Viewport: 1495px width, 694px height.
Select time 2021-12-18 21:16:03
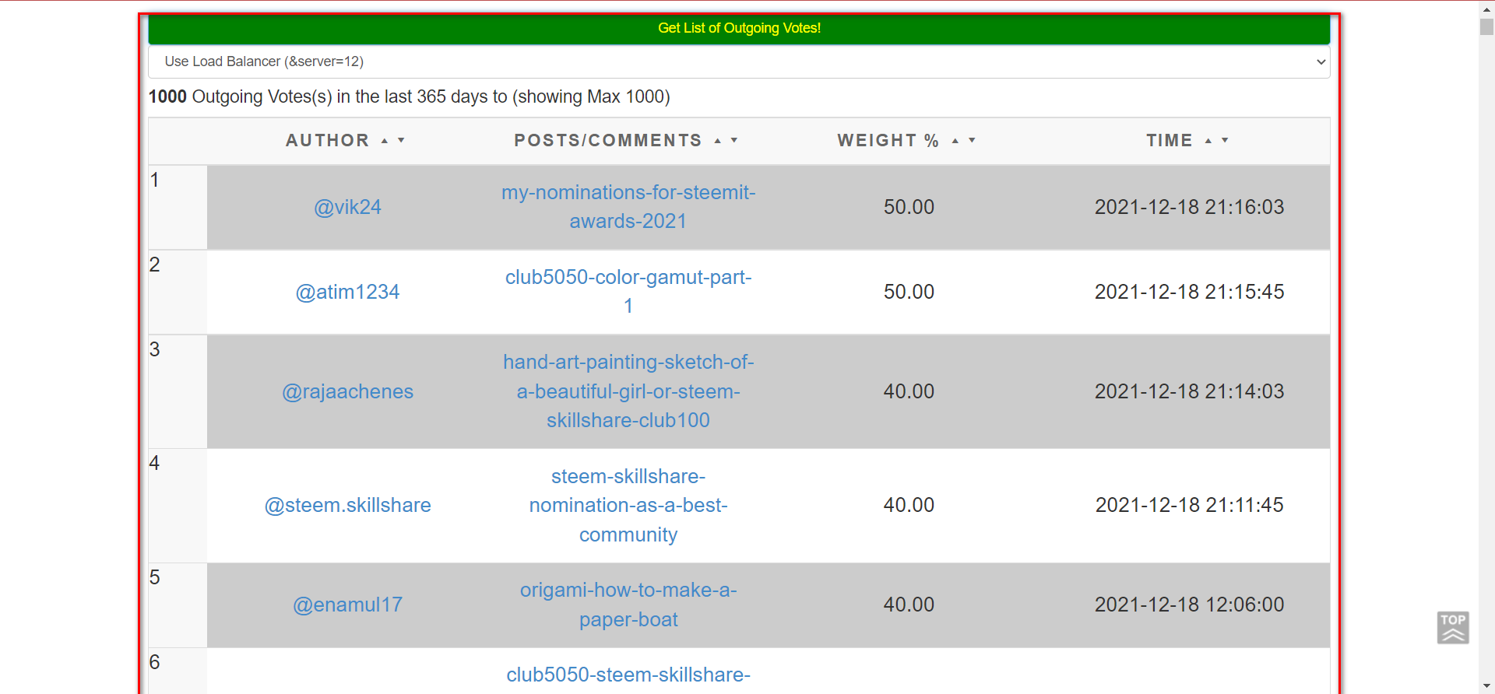click(x=1189, y=207)
